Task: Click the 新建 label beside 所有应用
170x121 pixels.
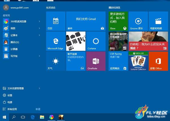Action: (38, 109)
